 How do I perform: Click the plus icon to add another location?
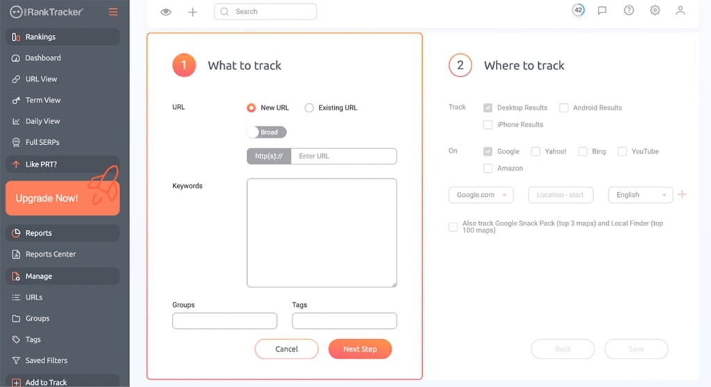pyautogui.click(x=682, y=194)
